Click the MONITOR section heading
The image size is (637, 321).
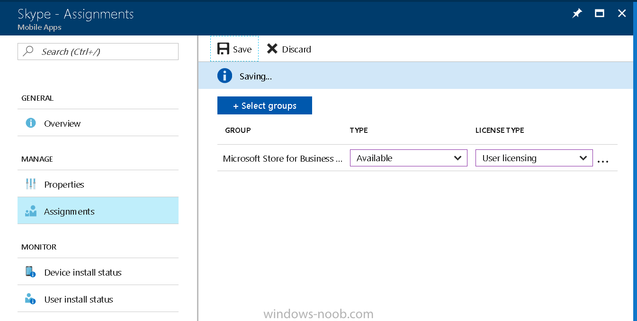point(39,247)
